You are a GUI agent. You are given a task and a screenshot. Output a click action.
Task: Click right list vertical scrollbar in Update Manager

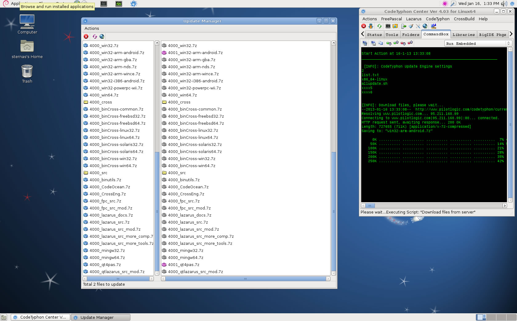pyautogui.click(x=333, y=158)
